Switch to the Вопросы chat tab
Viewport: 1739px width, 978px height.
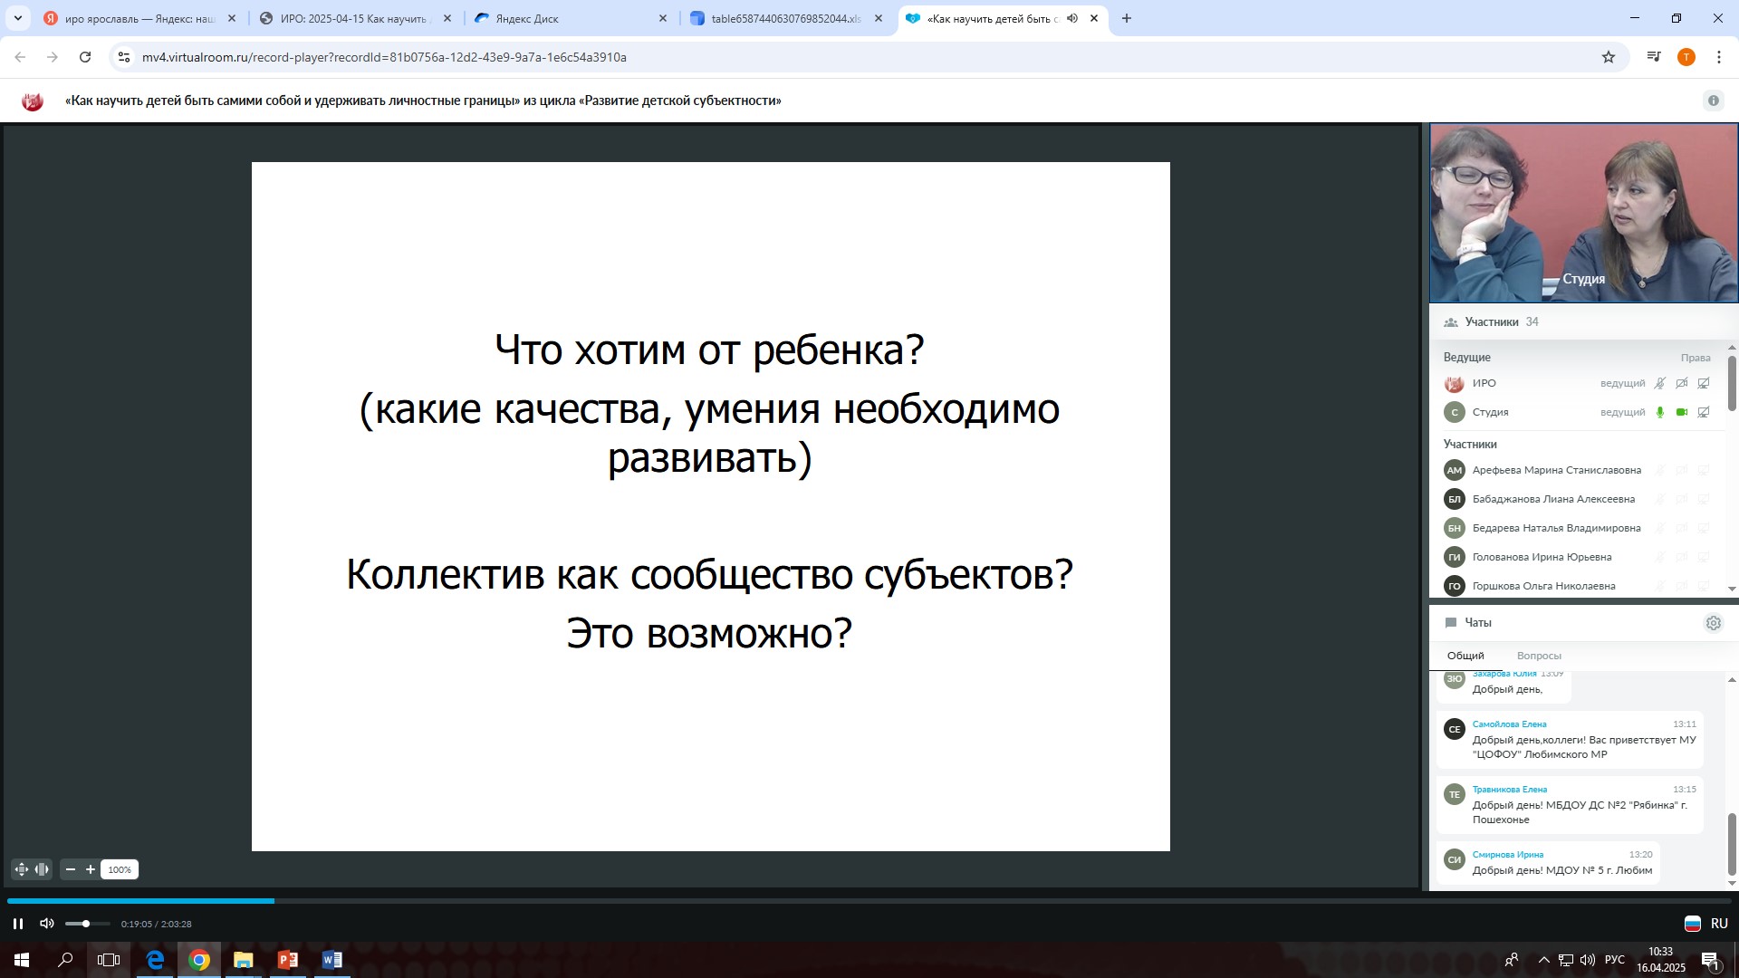point(1539,656)
